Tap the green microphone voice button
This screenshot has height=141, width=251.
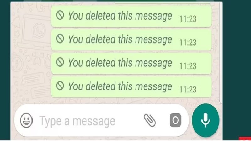(x=206, y=120)
